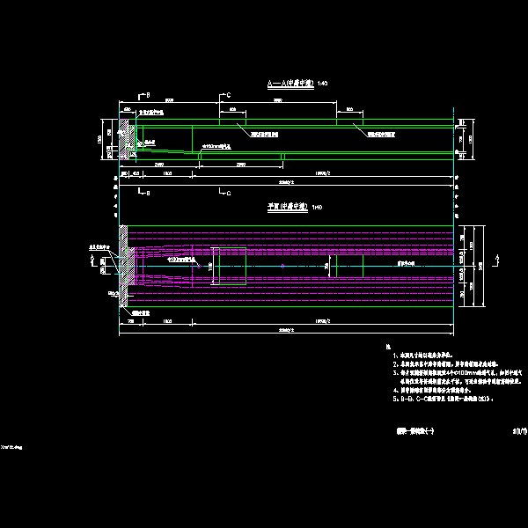Click note line 5 referencing B—B, C—C
This screenshot has width=528, height=528.
point(444,399)
